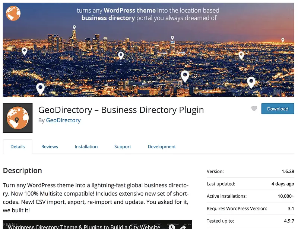Click the map pin atop the tallest skyscraper

click(x=74, y=28)
